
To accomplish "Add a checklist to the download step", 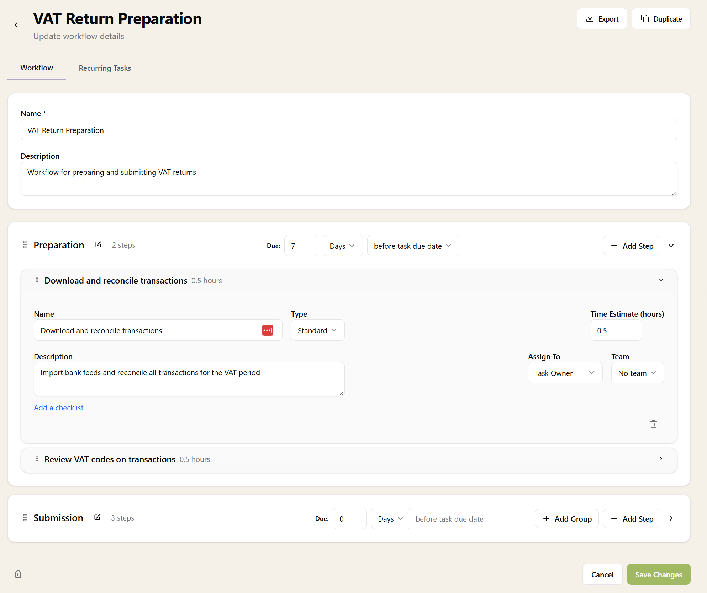I will pos(58,408).
